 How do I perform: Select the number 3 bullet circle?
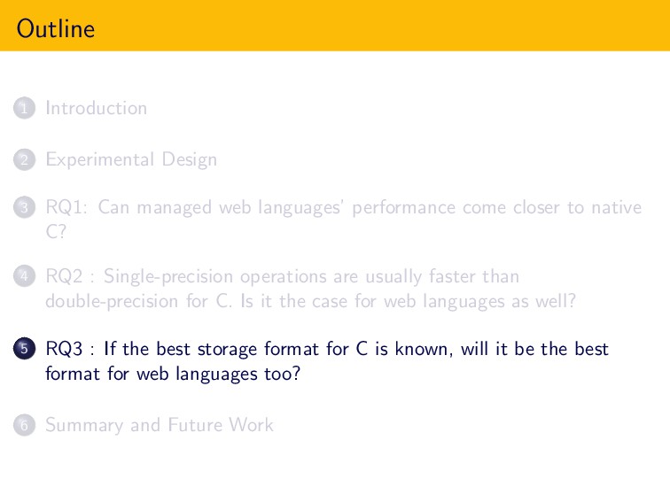coord(24,207)
